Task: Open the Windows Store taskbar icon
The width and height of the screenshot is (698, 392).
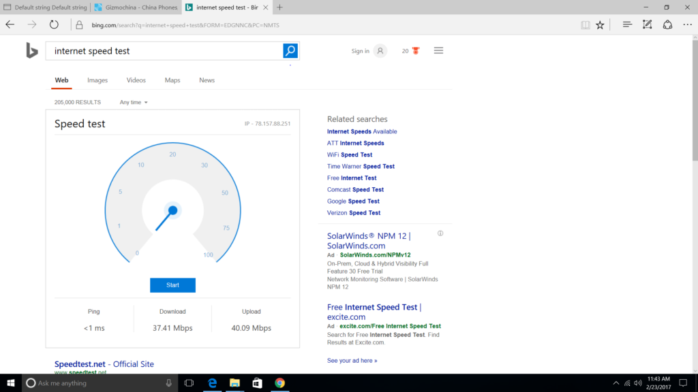Action: pyautogui.click(x=257, y=383)
